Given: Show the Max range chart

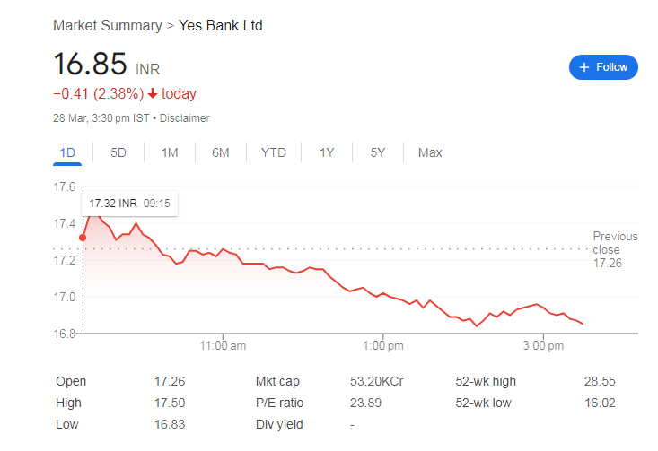Looking at the screenshot, I should 430,152.
